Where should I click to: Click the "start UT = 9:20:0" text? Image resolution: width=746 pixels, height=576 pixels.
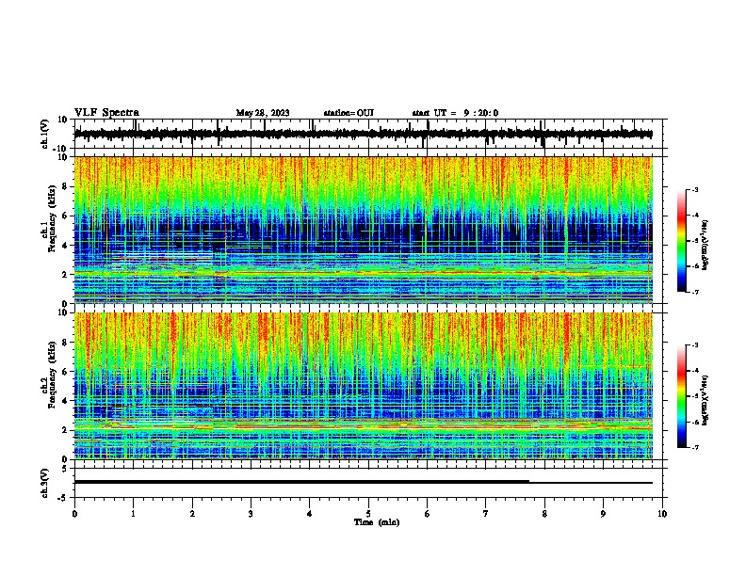point(455,113)
